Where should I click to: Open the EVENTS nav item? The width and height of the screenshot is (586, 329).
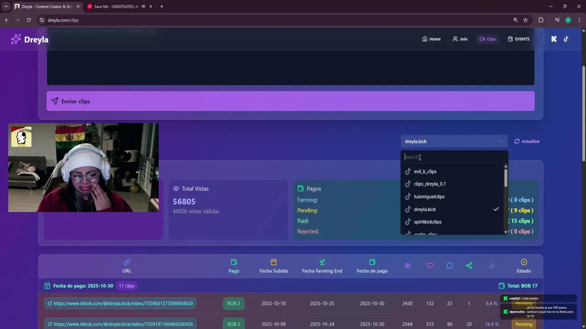pyautogui.click(x=519, y=39)
